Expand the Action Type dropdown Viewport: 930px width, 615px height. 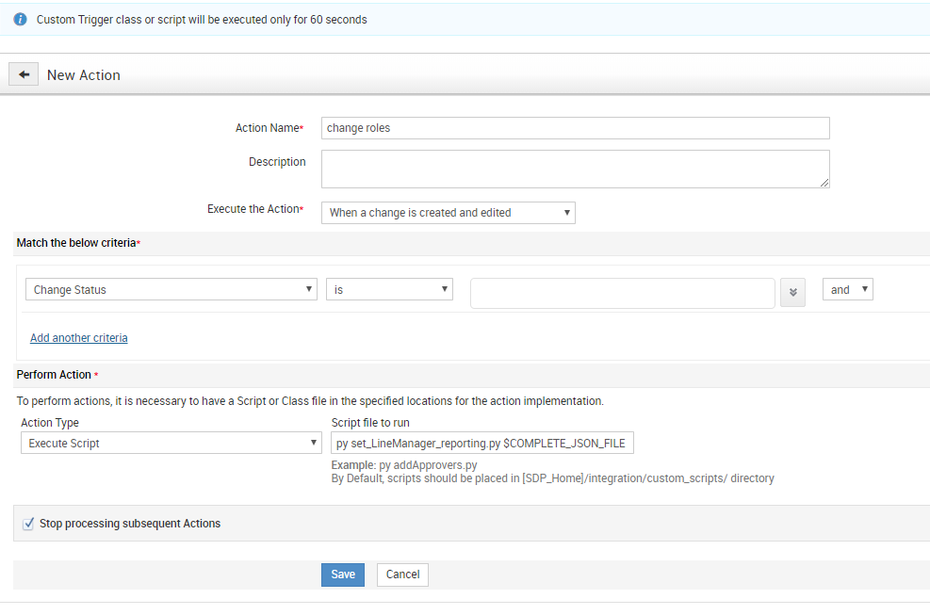[x=171, y=443]
